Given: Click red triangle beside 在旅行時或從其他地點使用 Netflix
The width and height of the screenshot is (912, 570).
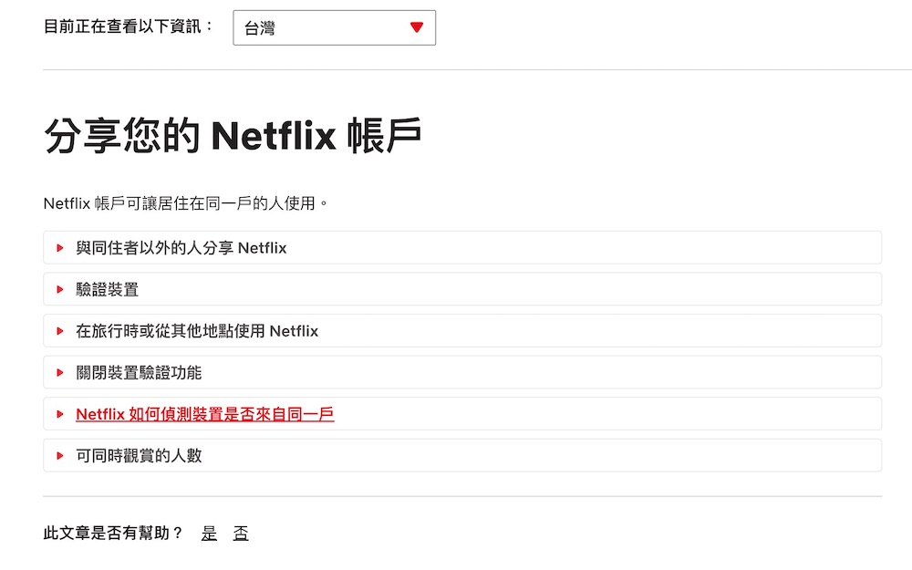Looking at the screenshot, I should click(x=60, y=331).
